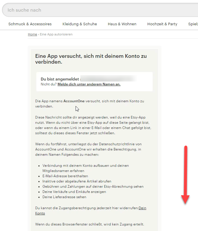The image size is (198, 231).
Task: Click list item 'Deine Lieferadresse sehen'
Action: (x=64, y=197)
